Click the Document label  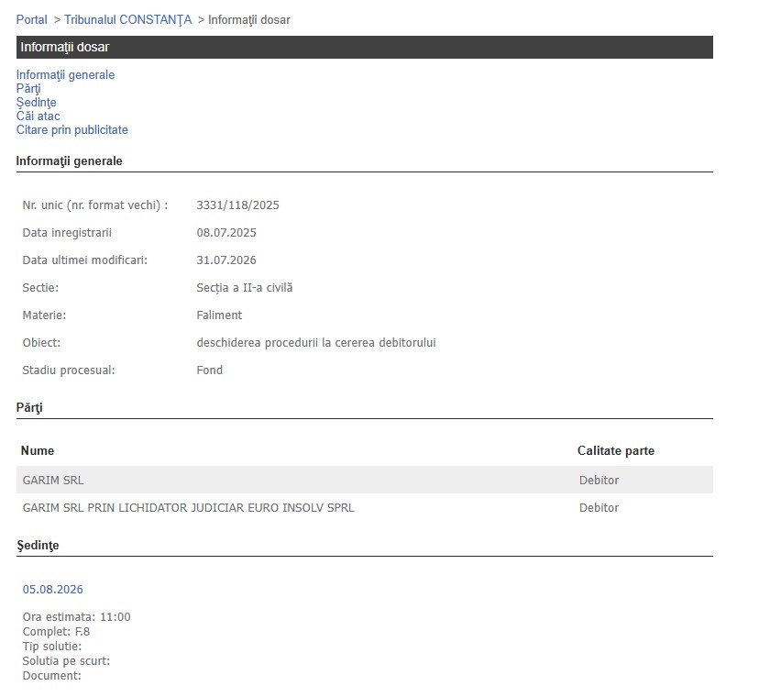click(52, 676)
